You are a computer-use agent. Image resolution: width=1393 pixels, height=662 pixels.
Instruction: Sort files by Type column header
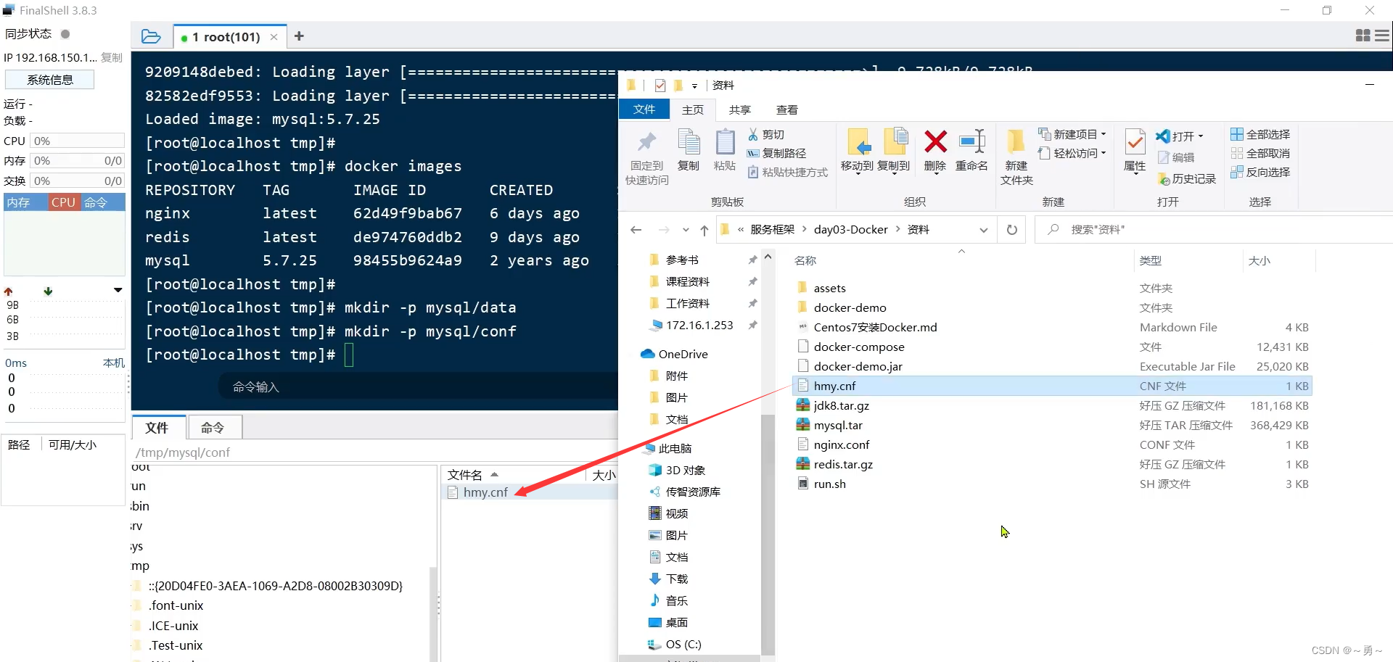coord(1151,260)
